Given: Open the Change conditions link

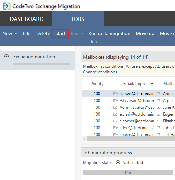Looking at the screenshot, I should tap(101, 72).
